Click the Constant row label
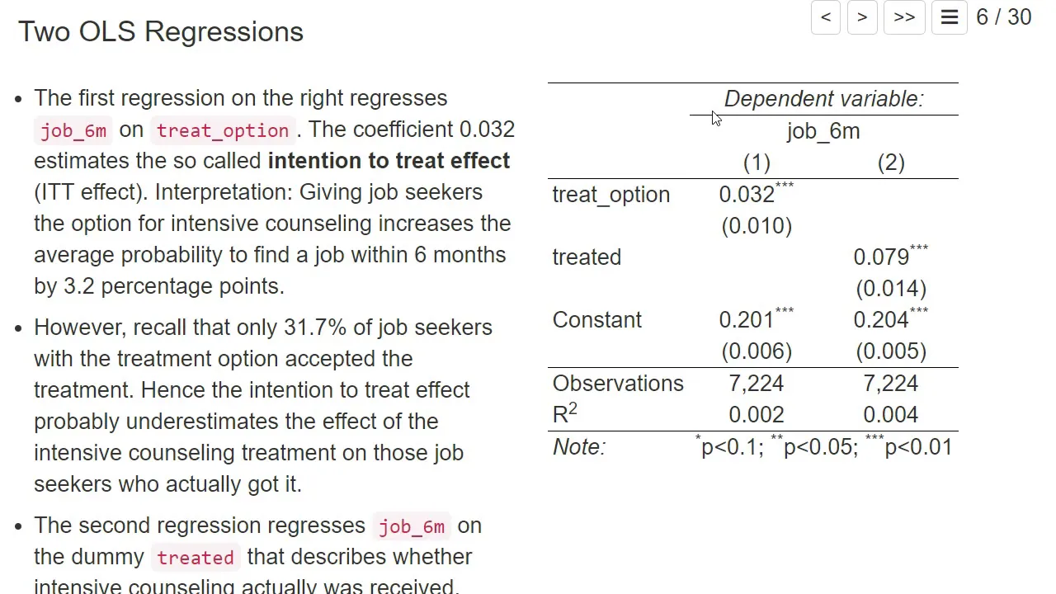The width and height of the screenshot is (1056, 594). pos(597,320)
